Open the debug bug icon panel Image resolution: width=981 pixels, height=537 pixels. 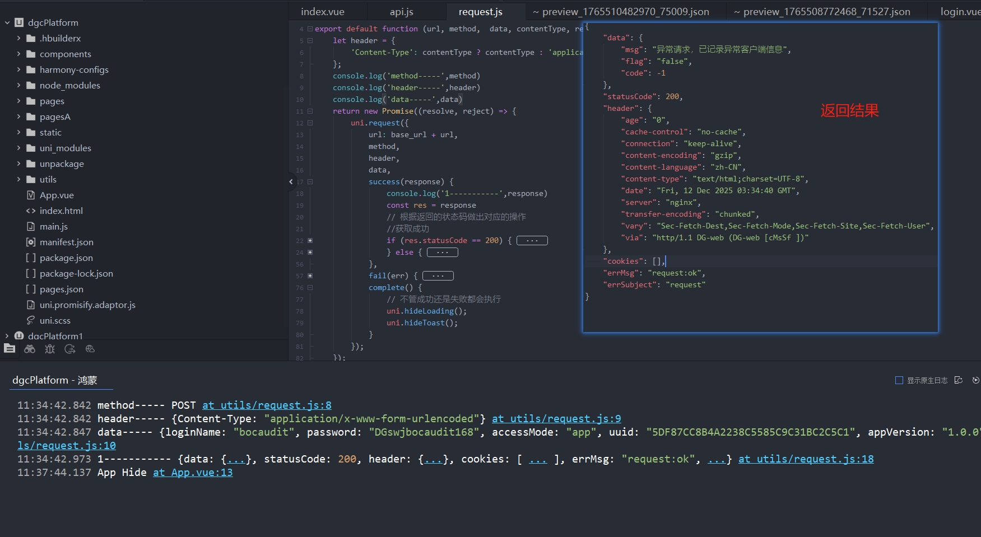coord(50,349)
